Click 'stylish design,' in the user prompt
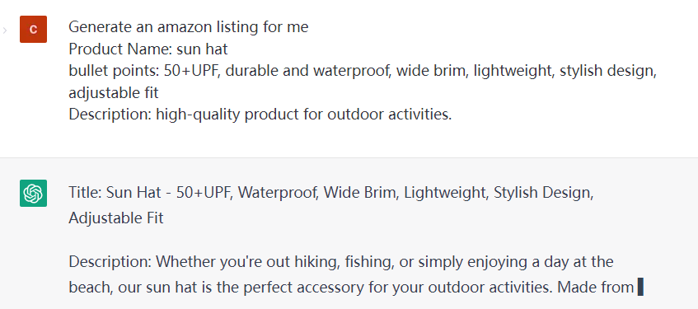The width and height of the screenshot is (698, 309). point(608,71)
